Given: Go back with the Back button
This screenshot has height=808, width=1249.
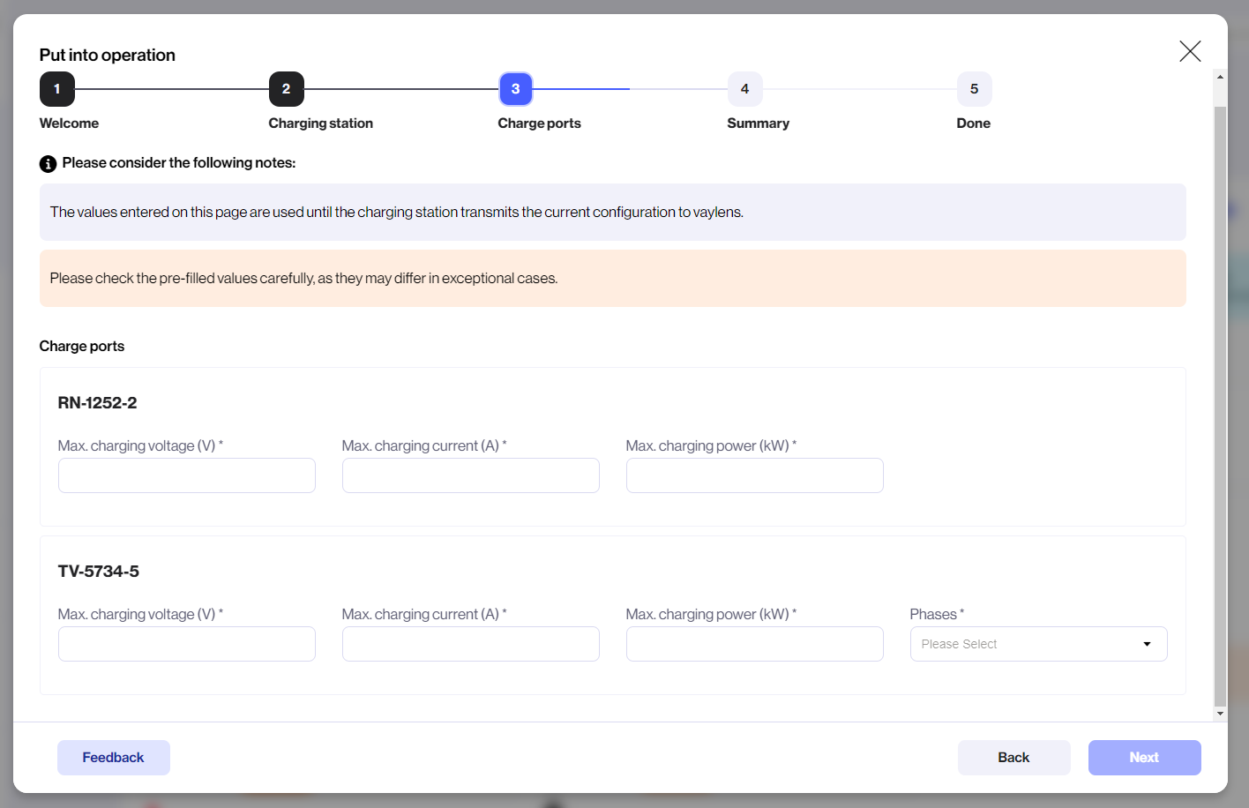Looking at the screenshot, I should (x=1013, y=758).
